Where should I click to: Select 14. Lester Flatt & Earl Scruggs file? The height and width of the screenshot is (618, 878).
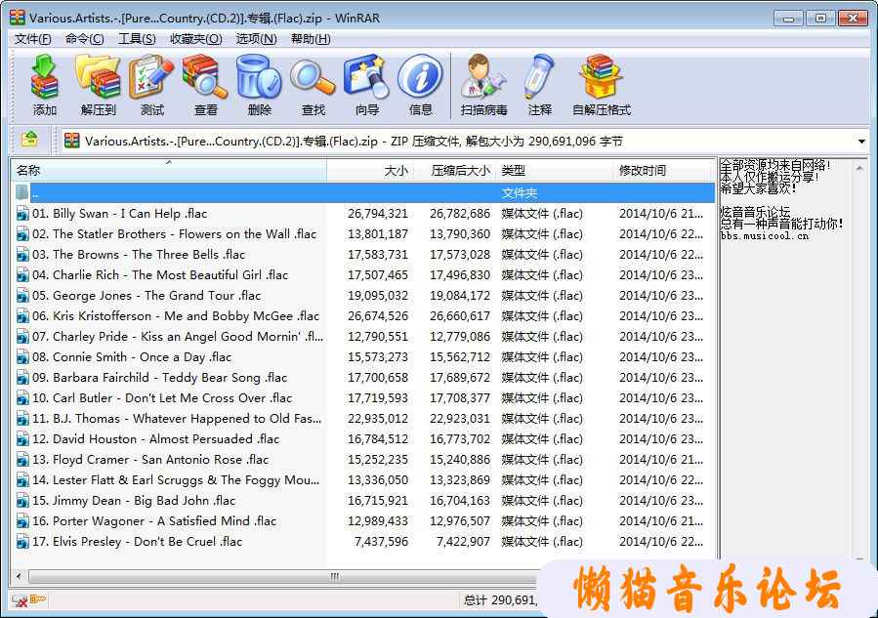coord(176,480)
